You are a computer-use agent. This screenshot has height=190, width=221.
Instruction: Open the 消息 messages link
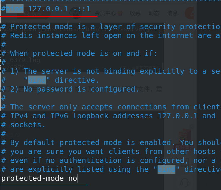(172, 13)
